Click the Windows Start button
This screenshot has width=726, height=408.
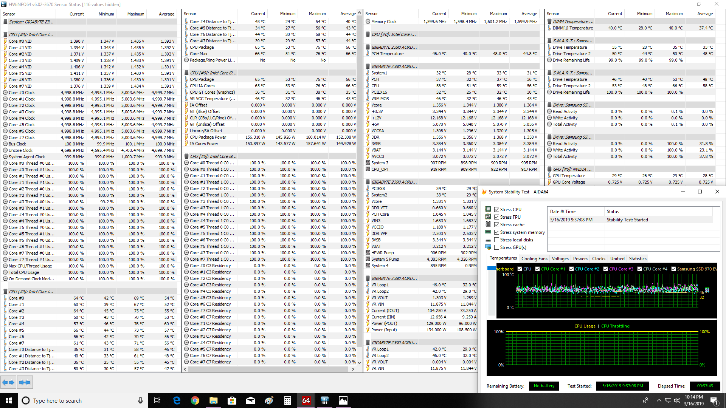point(9,400)
